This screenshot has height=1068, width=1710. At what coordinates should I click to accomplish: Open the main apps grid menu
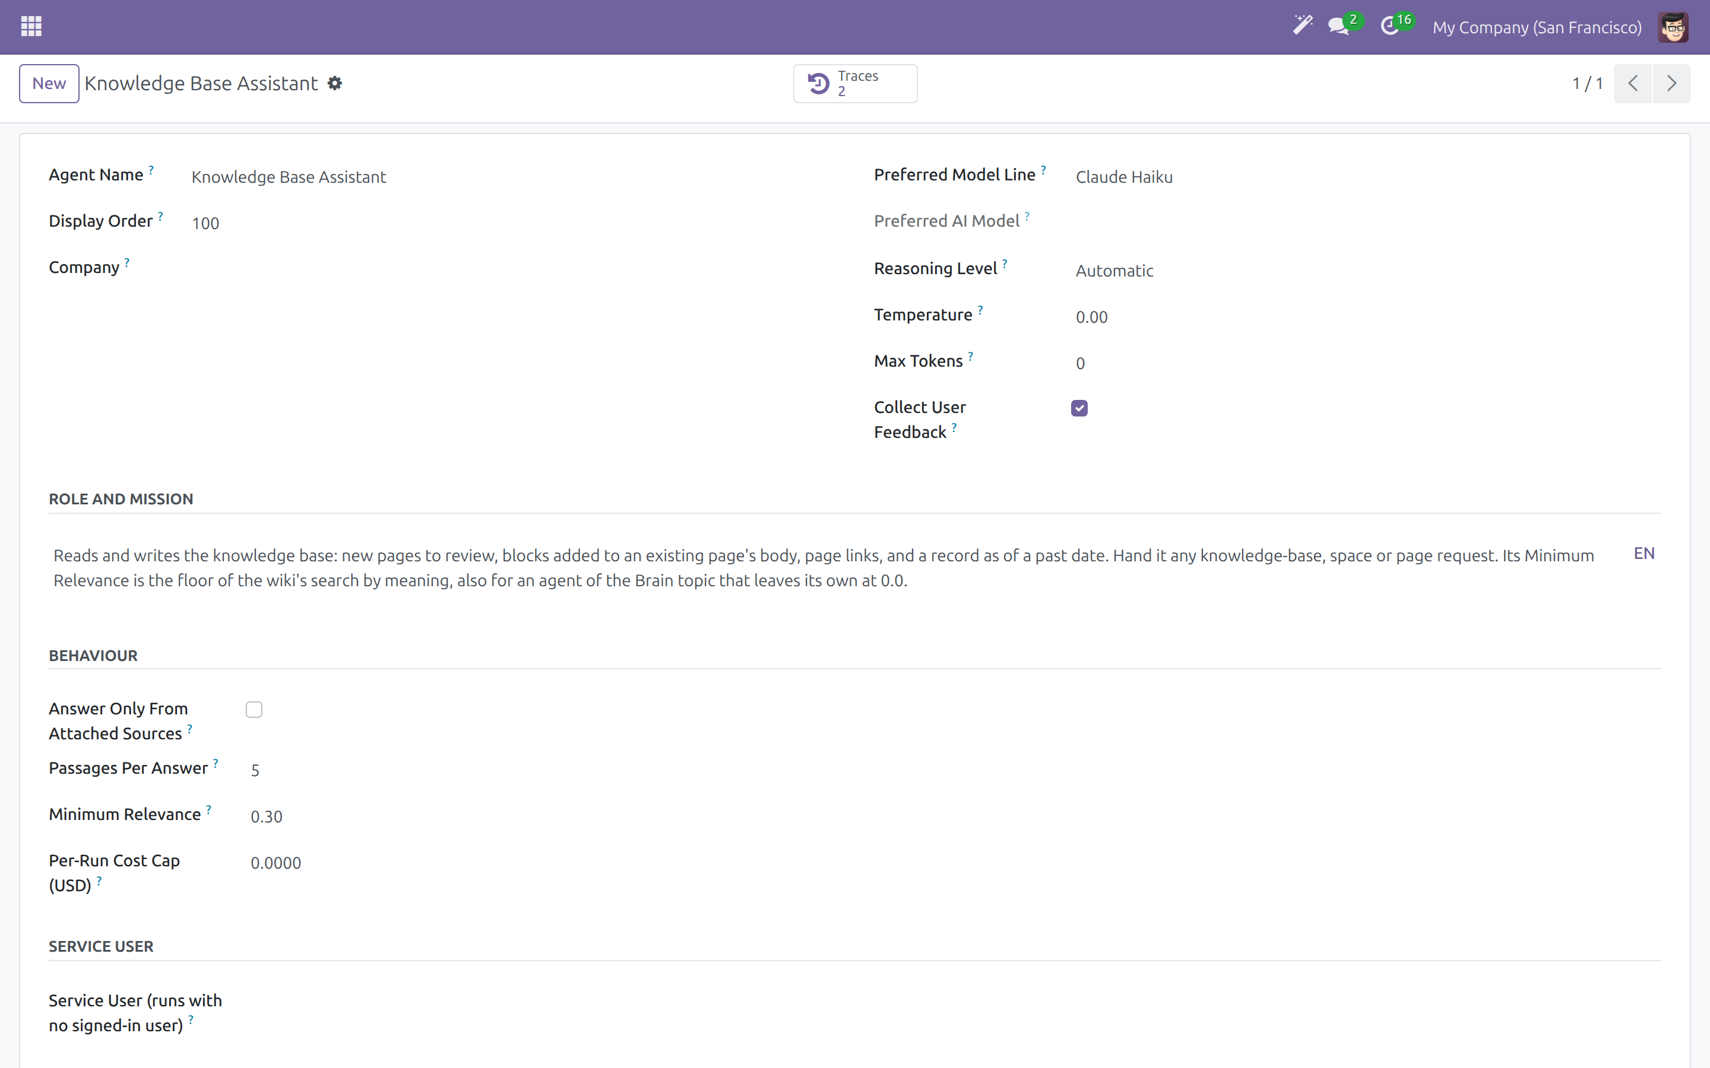coord(31,27)
